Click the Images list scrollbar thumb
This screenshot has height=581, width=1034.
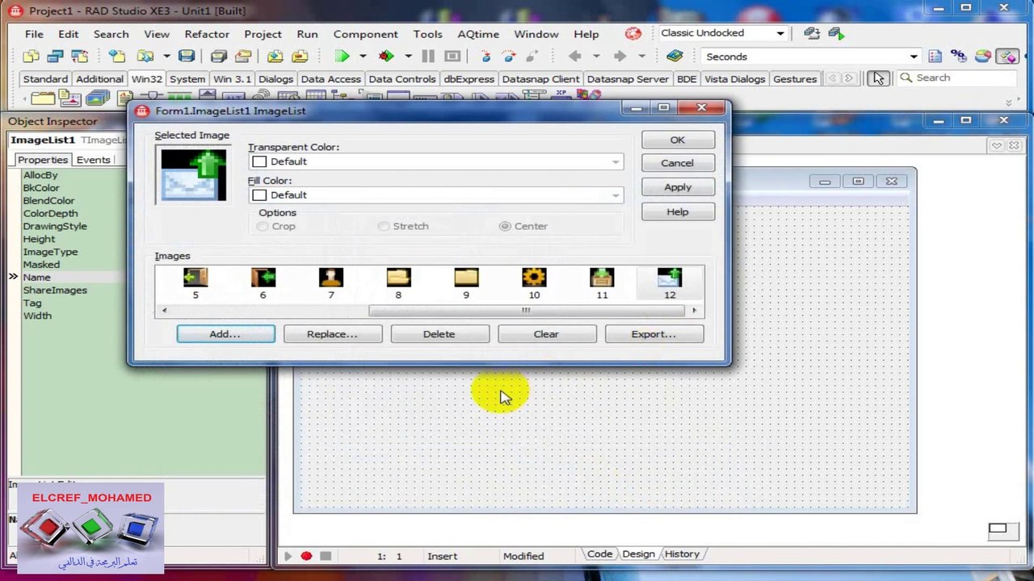click(x=526, y=311)
